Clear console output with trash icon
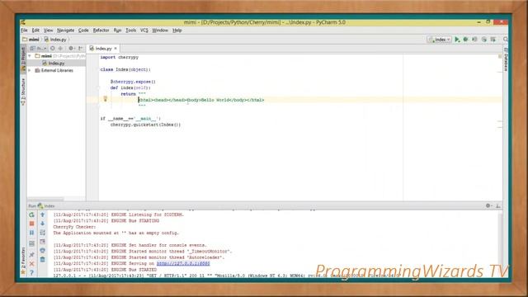 42,260
